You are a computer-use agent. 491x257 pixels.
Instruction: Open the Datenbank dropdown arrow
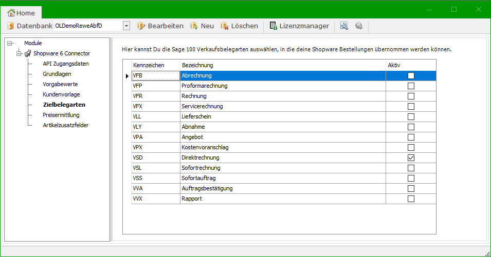click(x=126, y=26)
